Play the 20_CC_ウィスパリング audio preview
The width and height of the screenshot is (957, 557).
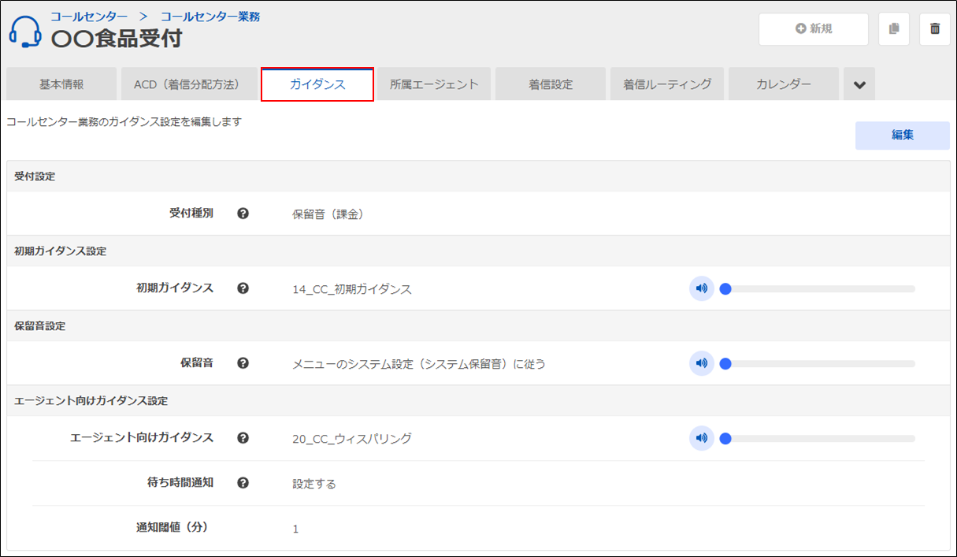(x=701, y=438)
